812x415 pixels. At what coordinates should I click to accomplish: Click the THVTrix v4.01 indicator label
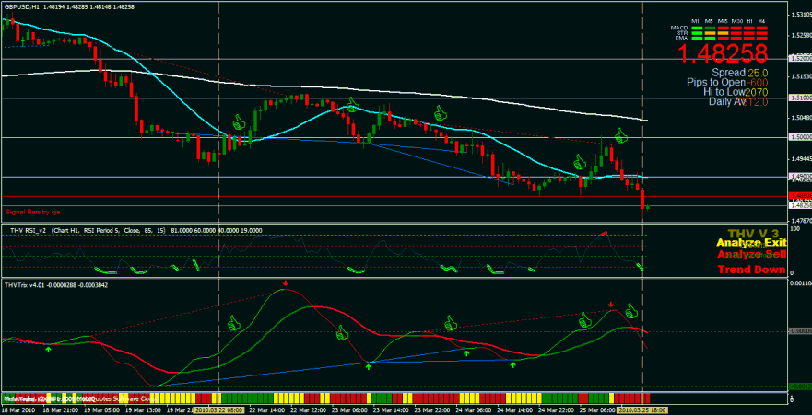click(30, 286)
